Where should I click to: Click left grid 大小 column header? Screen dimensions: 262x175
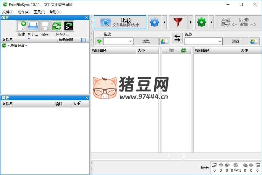(147, 50)
